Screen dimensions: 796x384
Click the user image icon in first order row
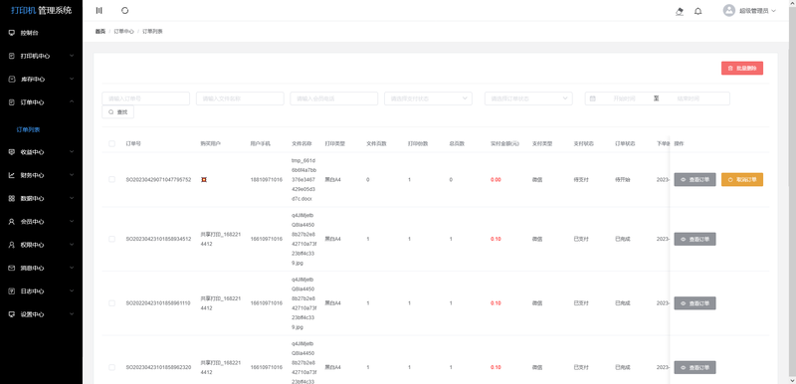pyautogui.click(x=204, y=180)
